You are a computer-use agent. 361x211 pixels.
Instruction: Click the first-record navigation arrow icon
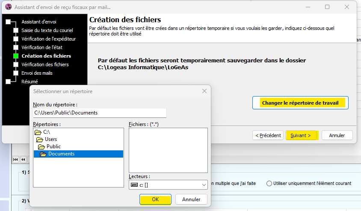(x=16, y=159)
